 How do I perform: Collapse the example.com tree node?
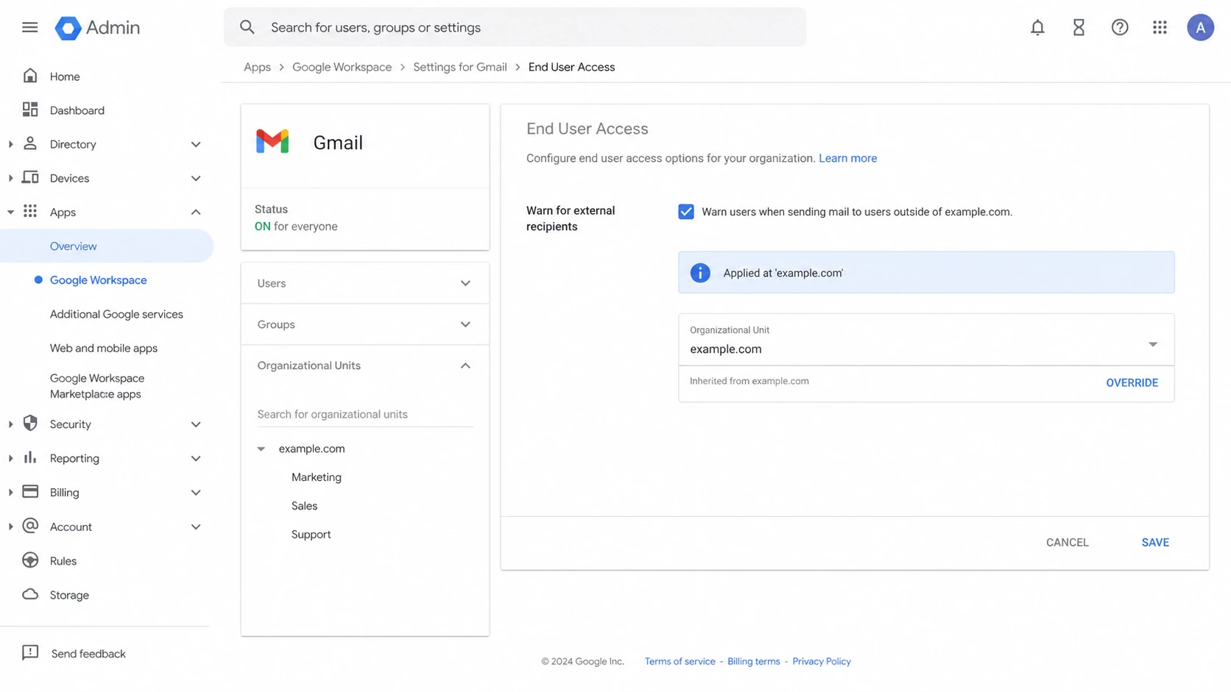pos(261,449)
